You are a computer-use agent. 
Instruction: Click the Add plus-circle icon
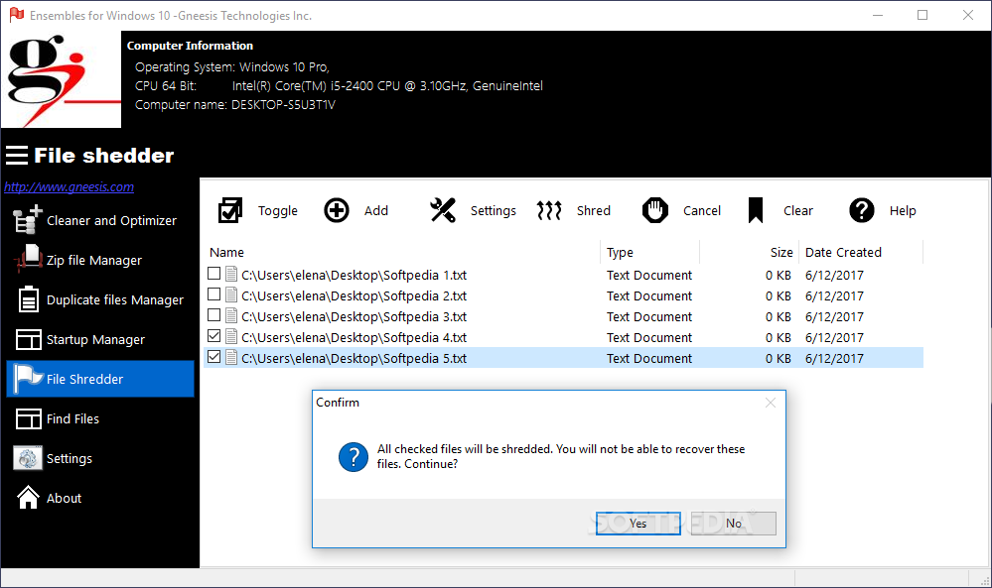click(337, 210)
